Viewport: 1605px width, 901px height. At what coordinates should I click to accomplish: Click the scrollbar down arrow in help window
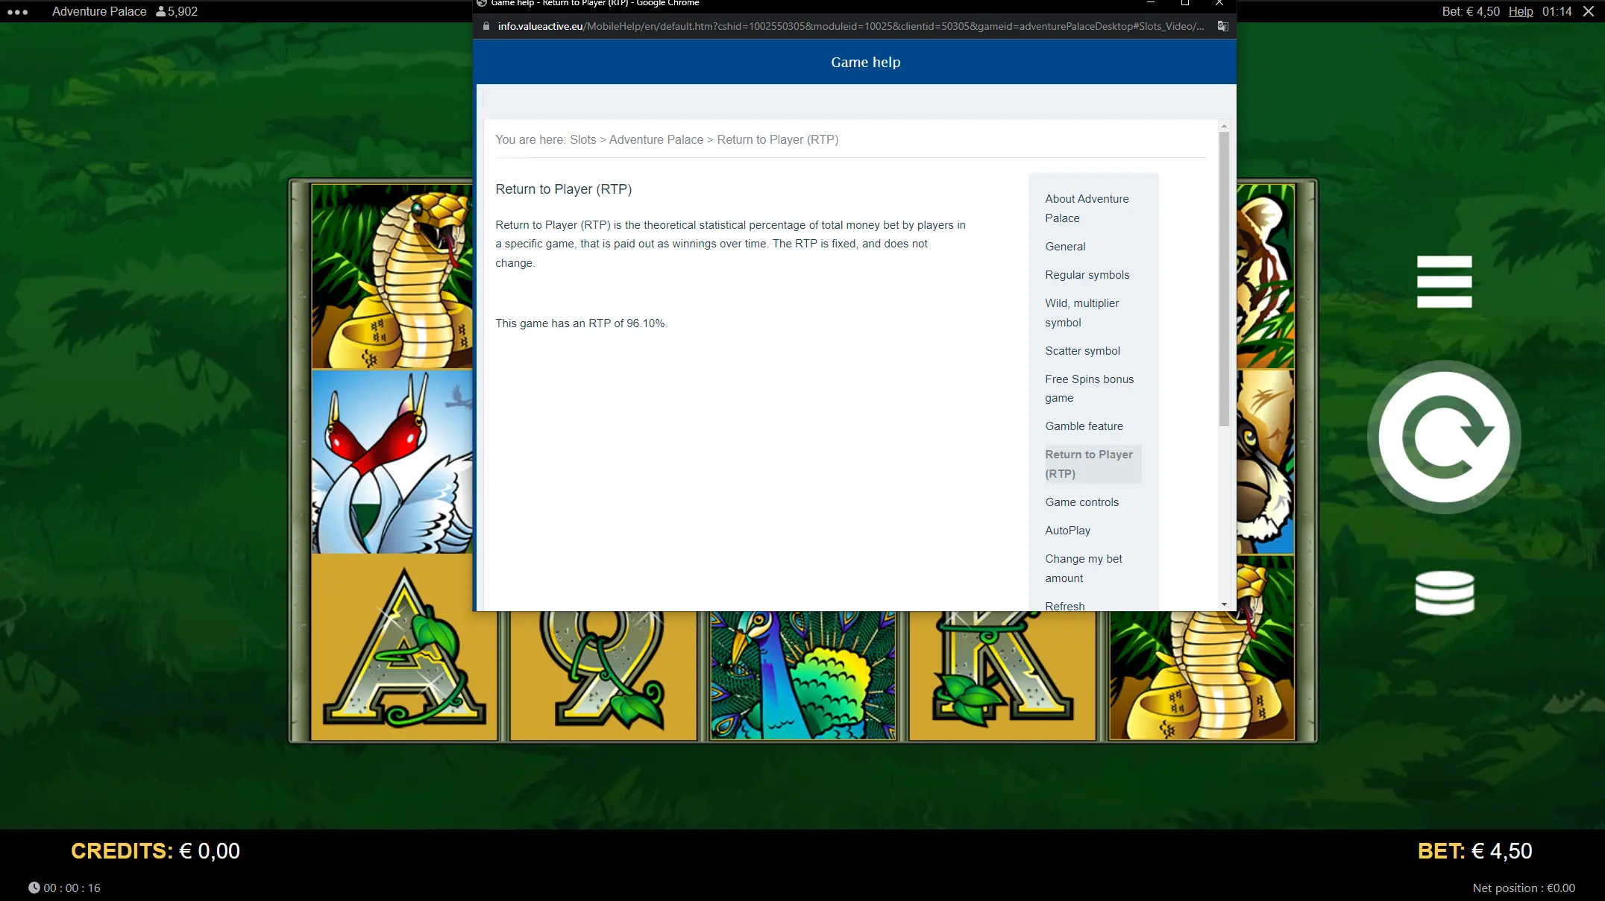pos(1224,604)
